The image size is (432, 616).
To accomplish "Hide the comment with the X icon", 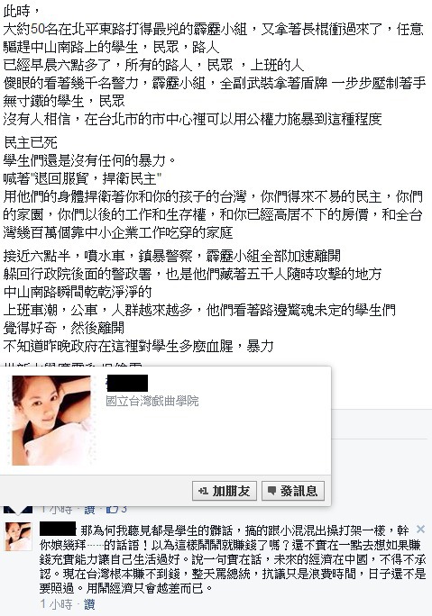I will click(420, 530).
